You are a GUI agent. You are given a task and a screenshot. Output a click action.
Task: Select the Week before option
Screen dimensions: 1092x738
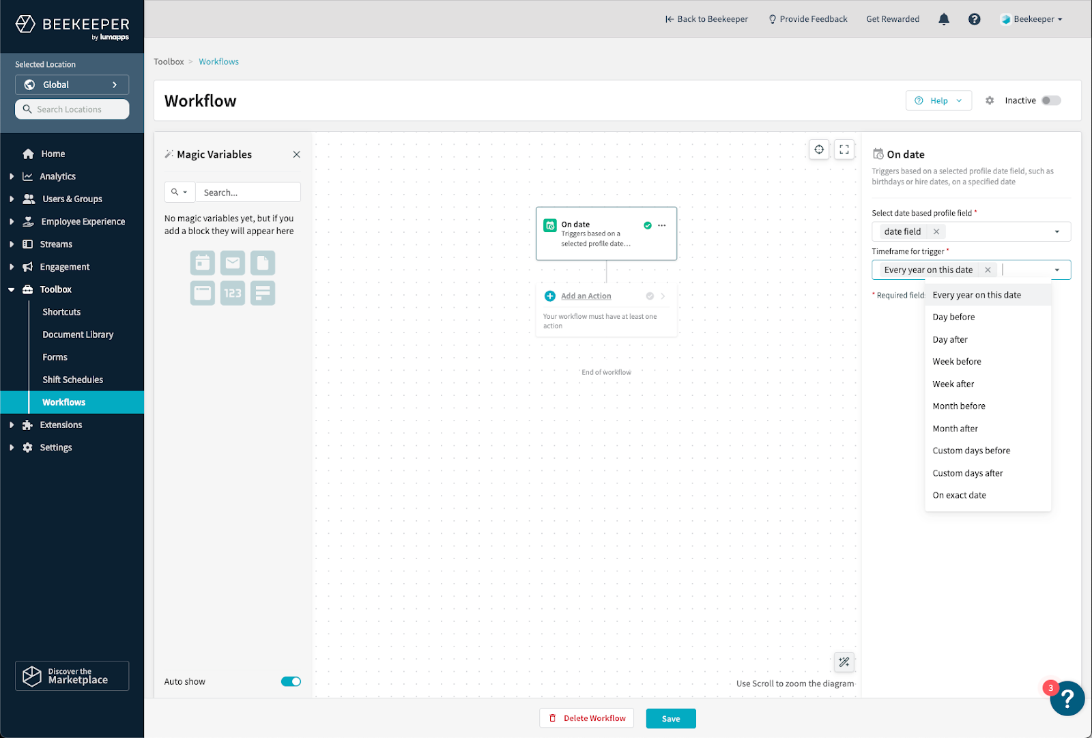(x=957, y=362)
